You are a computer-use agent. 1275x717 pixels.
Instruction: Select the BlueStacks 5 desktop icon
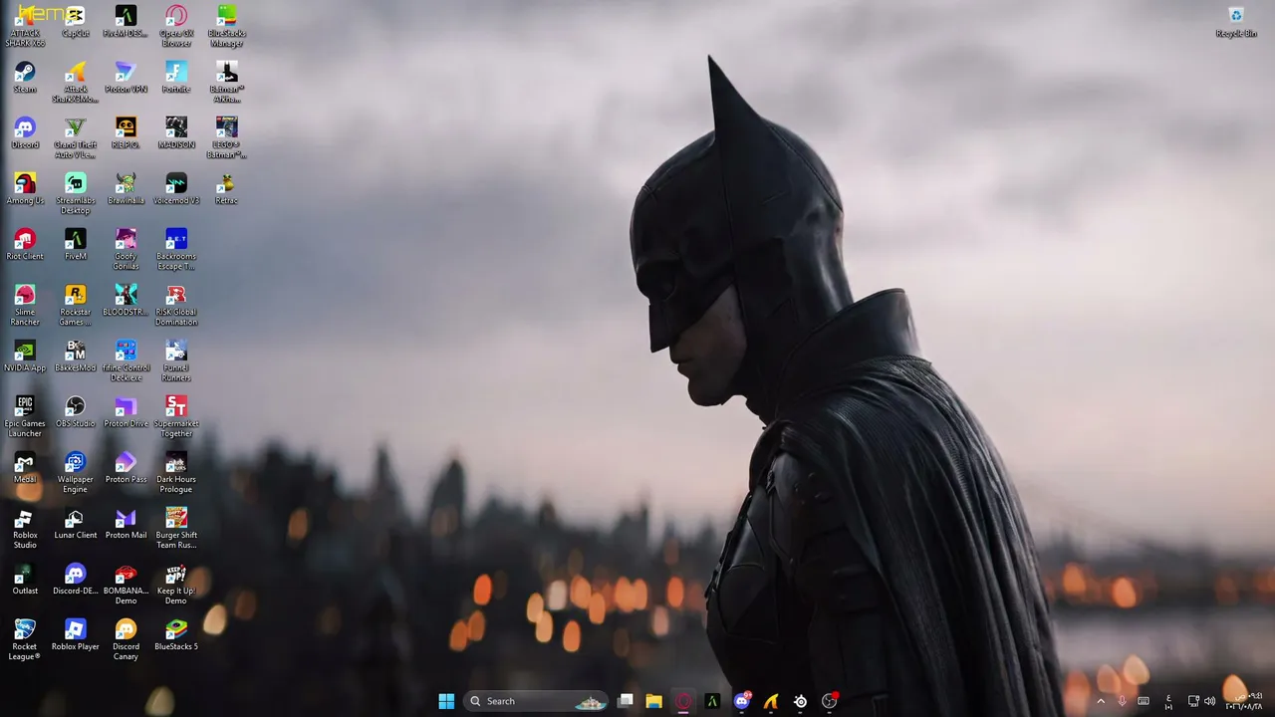176,635
